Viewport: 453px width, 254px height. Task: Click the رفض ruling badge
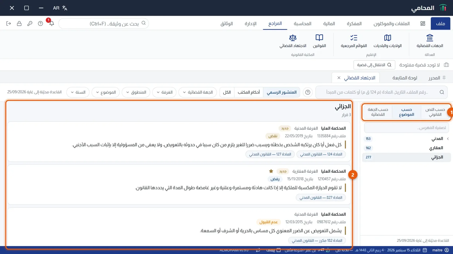click(x=275, y=179)
